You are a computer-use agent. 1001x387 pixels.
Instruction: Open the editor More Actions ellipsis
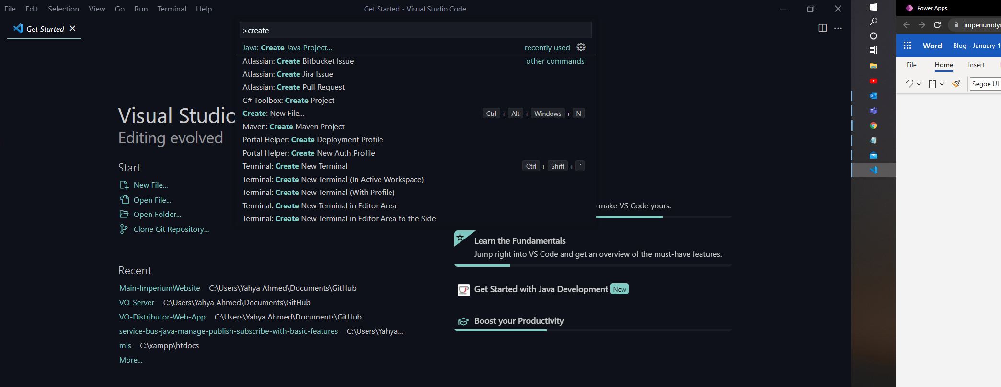pos(838,28)
